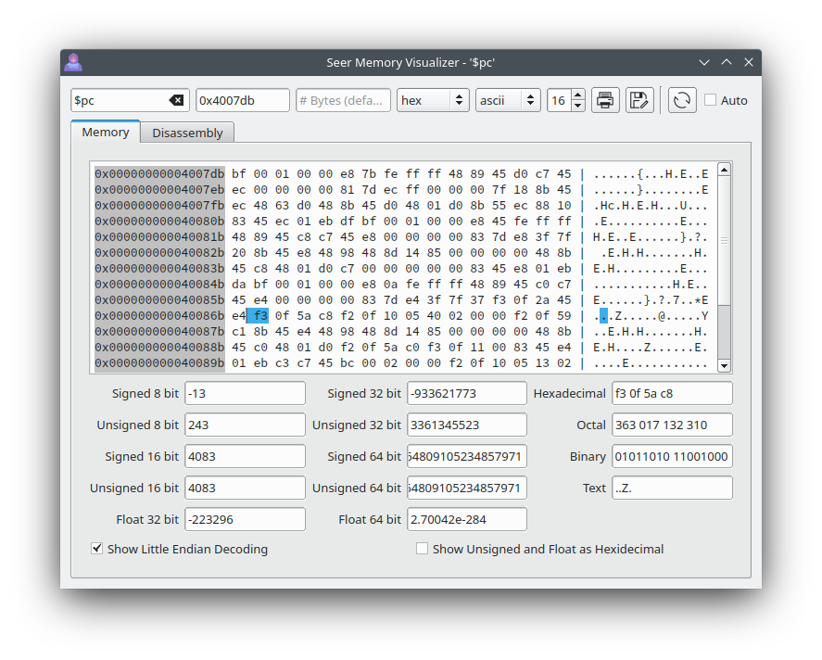Click address 0x000000000040089b

pyautogui.click(x=159, y=362)
